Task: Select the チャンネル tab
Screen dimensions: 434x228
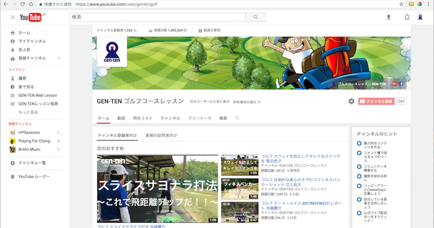Action: [170, 118]
